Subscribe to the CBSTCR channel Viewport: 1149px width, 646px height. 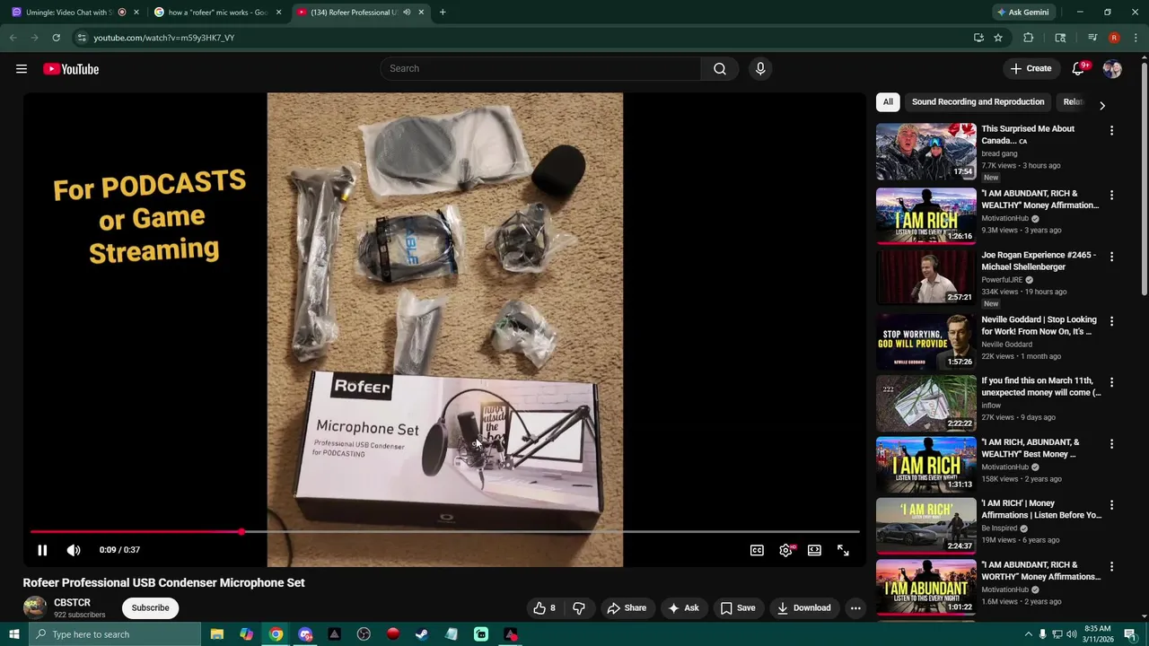pyautogui.click(x=150, y=608)
